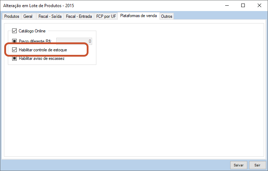Close the Alteração em Lote window
Image resolution: width=268 pixels, height=171 pixels.
click(x=259, y=5)
